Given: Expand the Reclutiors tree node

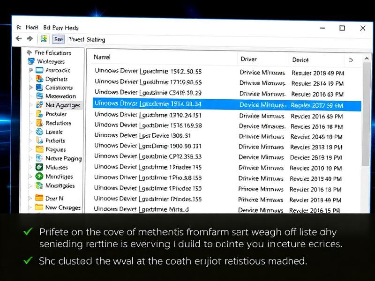Looking at the screenshot, I should [31, 123].
